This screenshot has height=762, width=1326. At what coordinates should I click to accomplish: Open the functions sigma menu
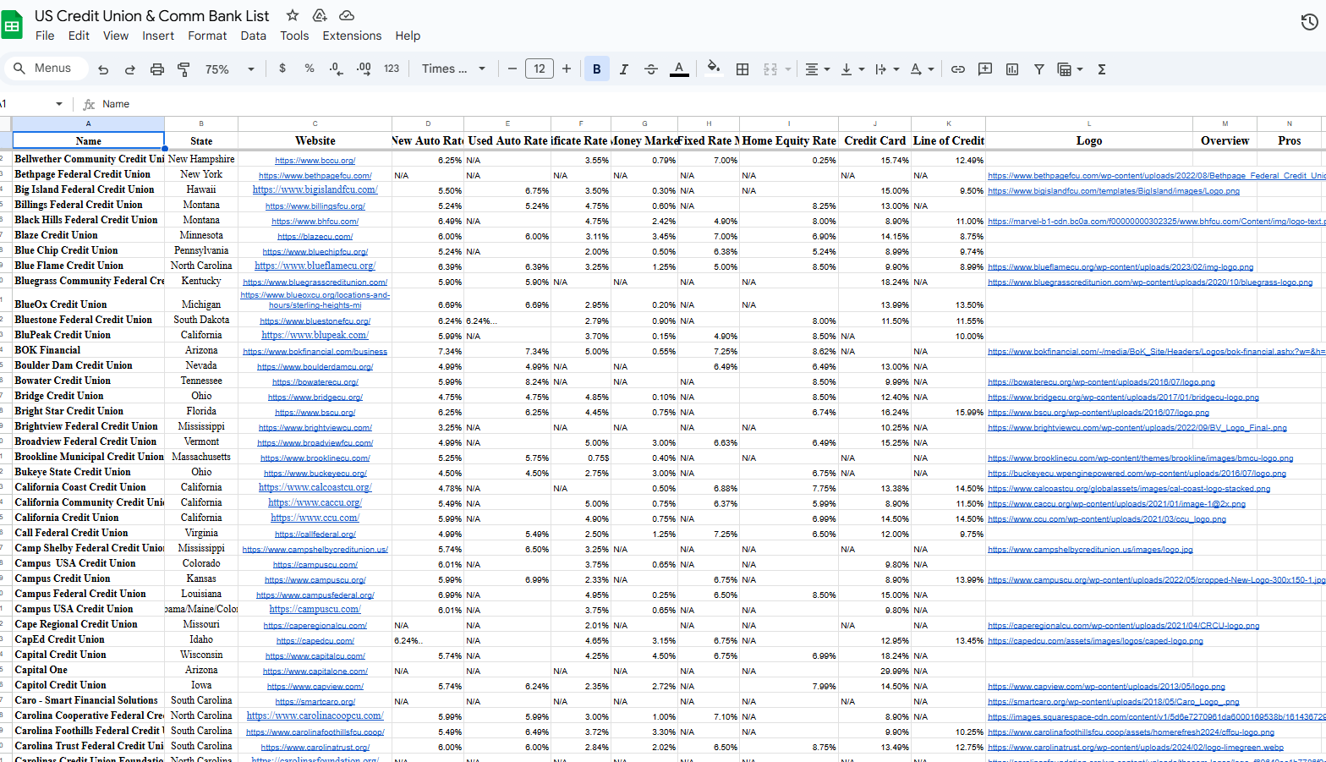(x=1102, y=69)
